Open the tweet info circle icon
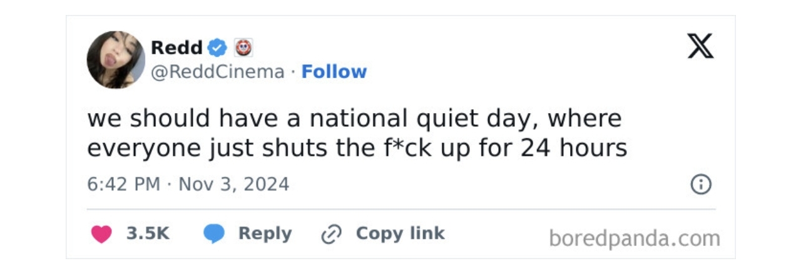 pyautogui.click(x=700, y=185)
